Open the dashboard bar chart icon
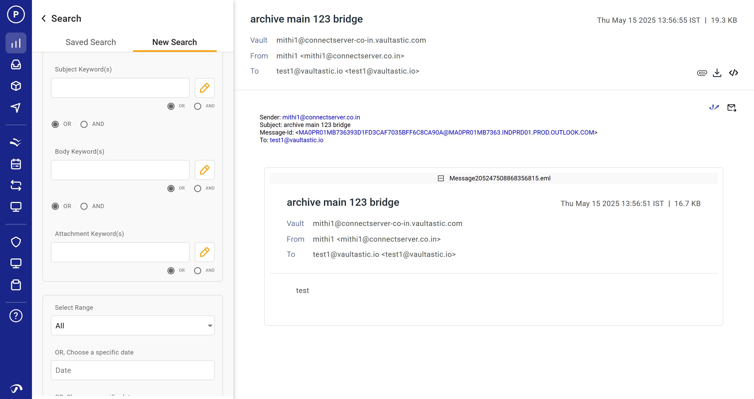The height and width of the screenshot is (399, 754). 16,43
